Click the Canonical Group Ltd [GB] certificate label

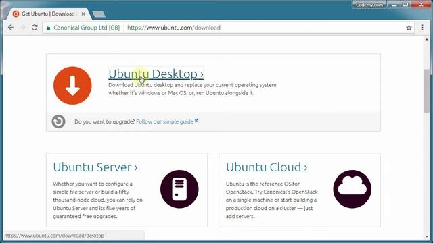coord(87,28)
